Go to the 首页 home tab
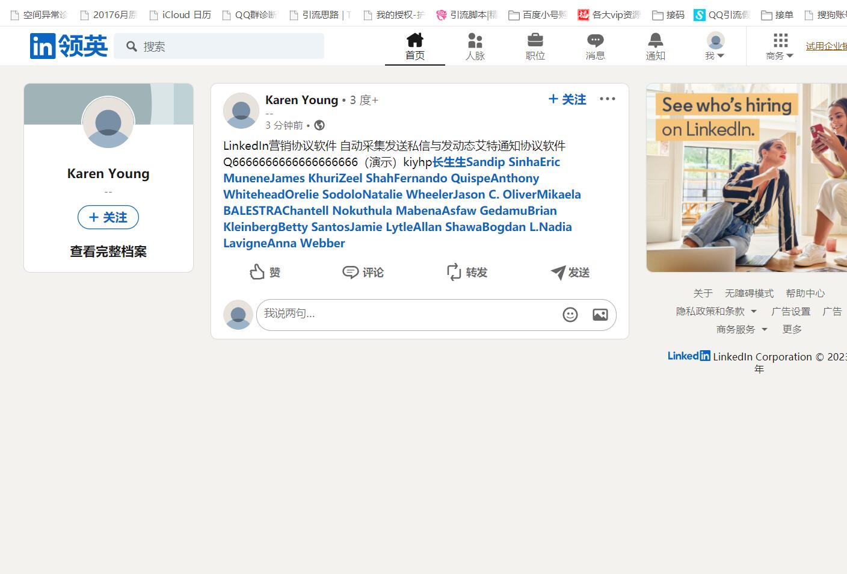847x574 pixels. pos(414,46)
